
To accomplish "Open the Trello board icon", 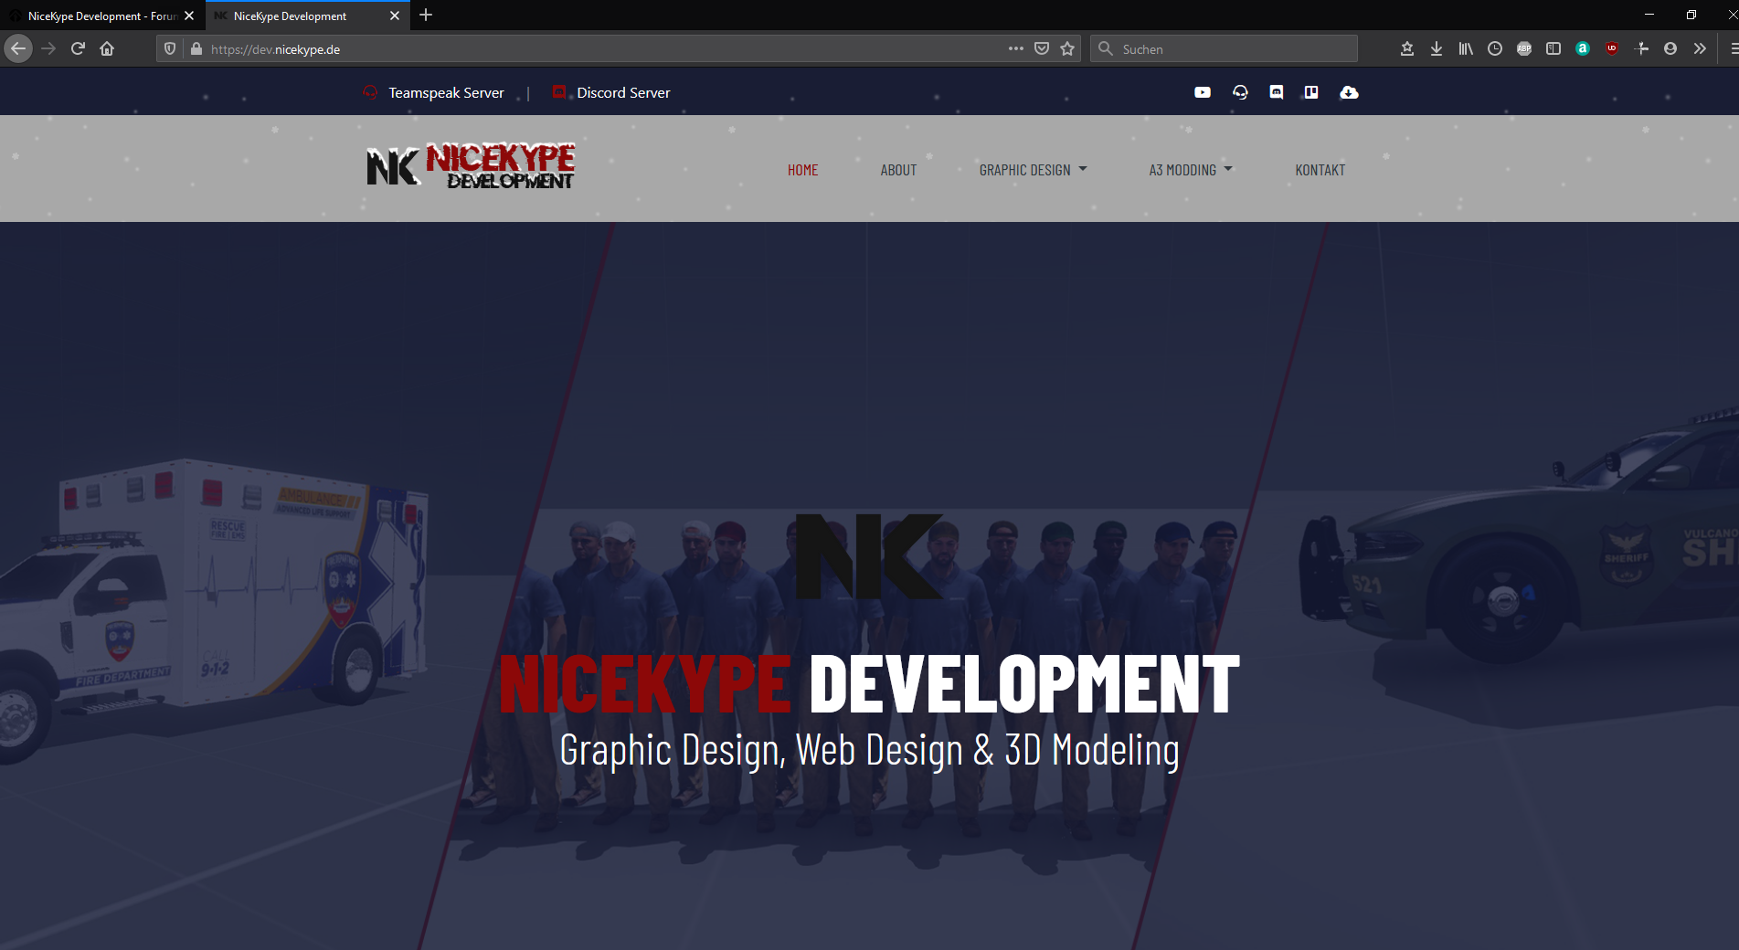I will tap(1311, 92).
